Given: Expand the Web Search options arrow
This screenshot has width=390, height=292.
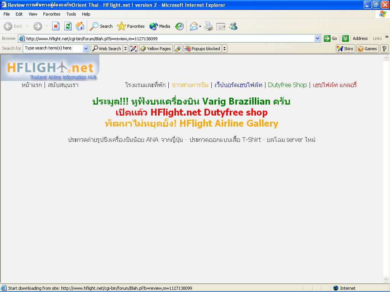Looking at the screenshot, I should point(125,49).
